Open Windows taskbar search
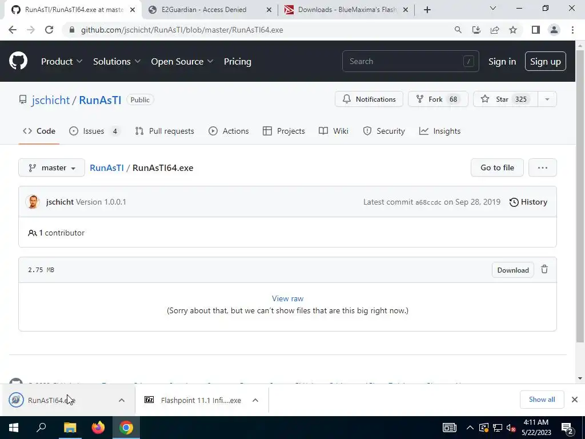This screenshot has height=439, width=585. [x=41, y=428]
